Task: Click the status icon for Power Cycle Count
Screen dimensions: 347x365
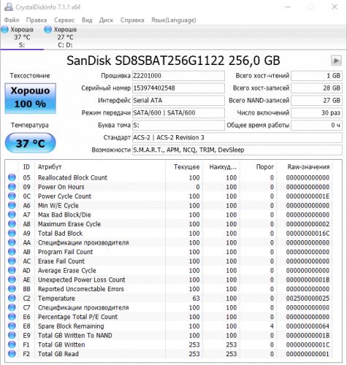Action: (12, 196)
